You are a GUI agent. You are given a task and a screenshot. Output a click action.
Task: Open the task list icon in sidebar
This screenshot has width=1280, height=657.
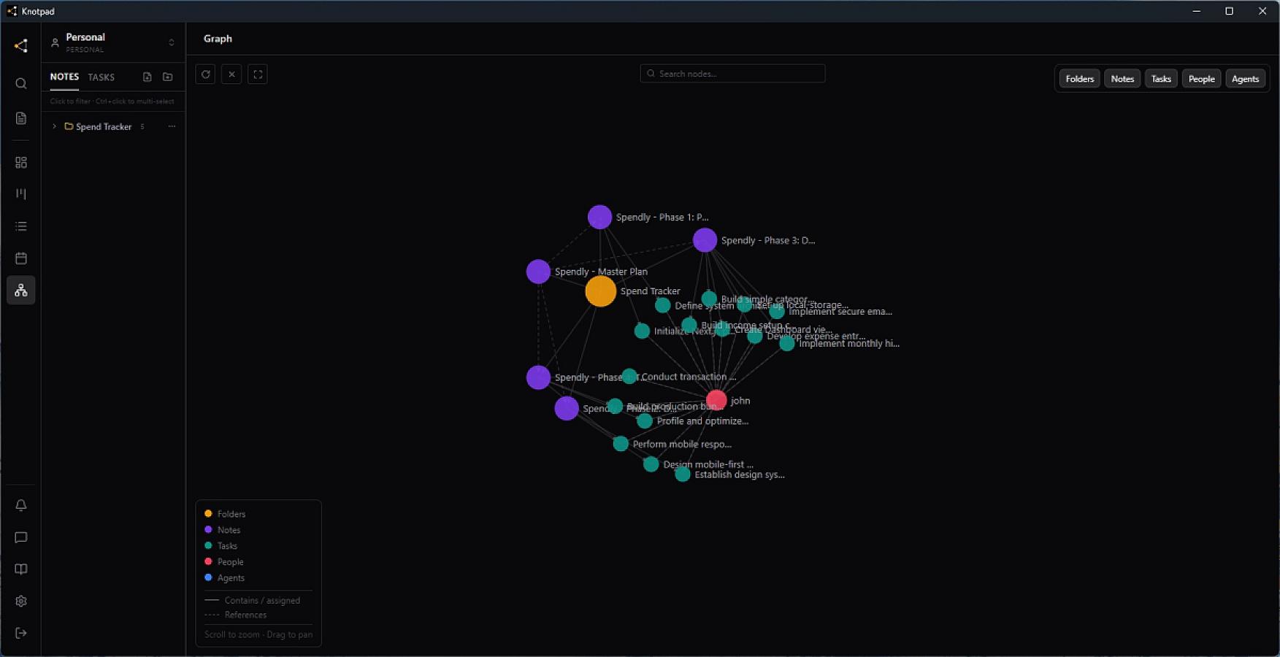(21, 226)
